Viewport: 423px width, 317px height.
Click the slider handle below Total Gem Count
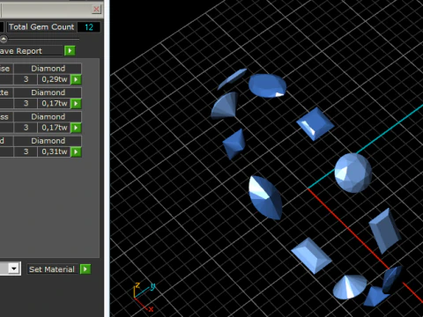(4, 39)
